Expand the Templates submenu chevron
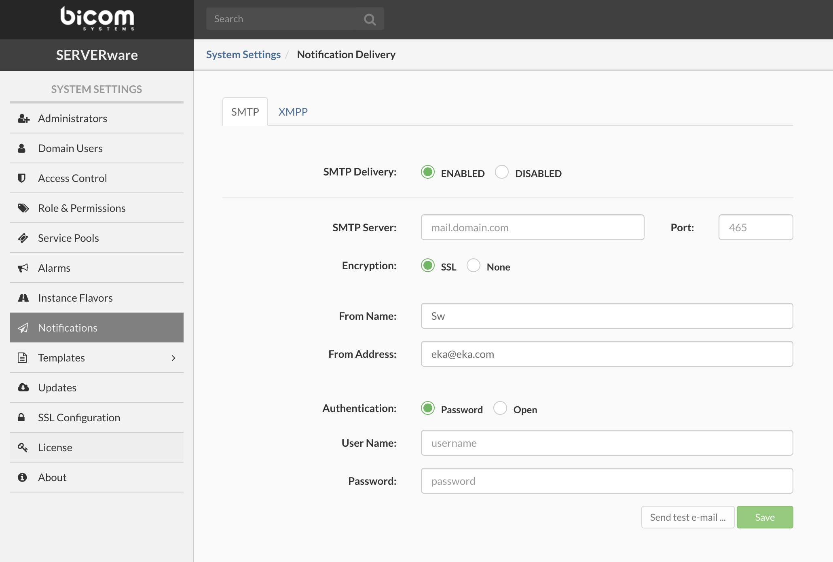This screenshot has height=562, width=833. (x=173, y=358)
